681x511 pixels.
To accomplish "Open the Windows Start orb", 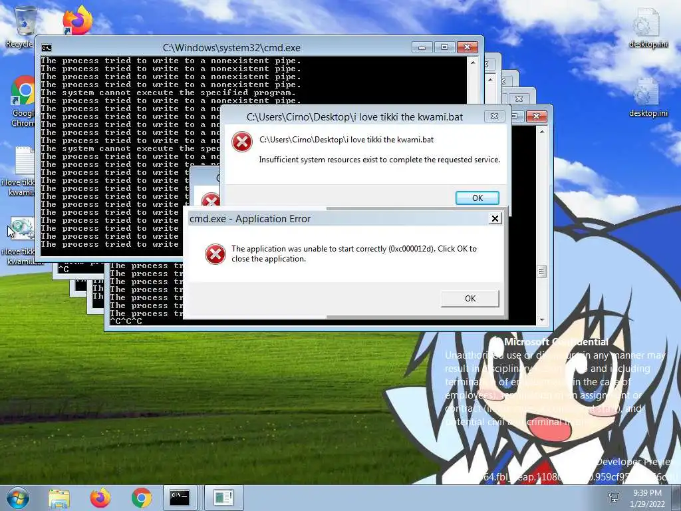I will [x=18, y=498].
